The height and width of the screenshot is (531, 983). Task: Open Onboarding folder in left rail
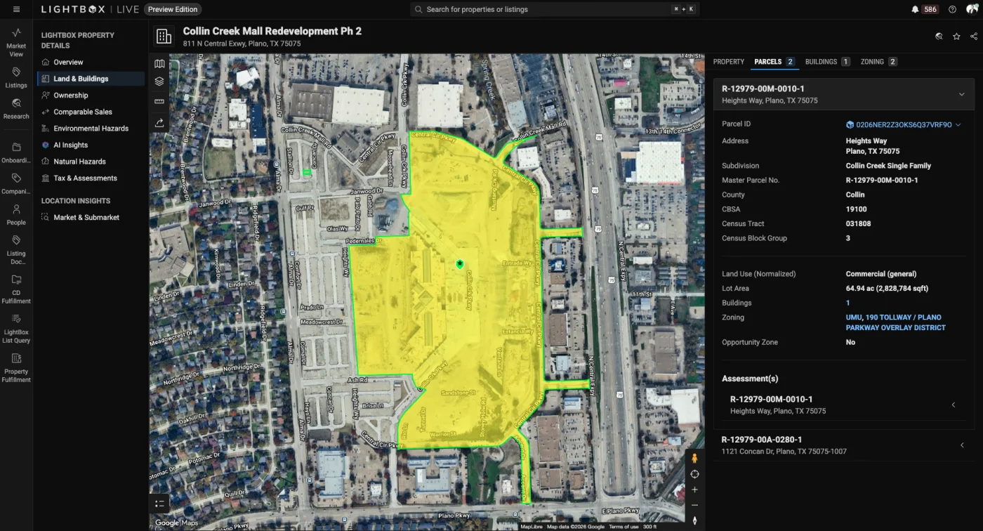point(16,153)
